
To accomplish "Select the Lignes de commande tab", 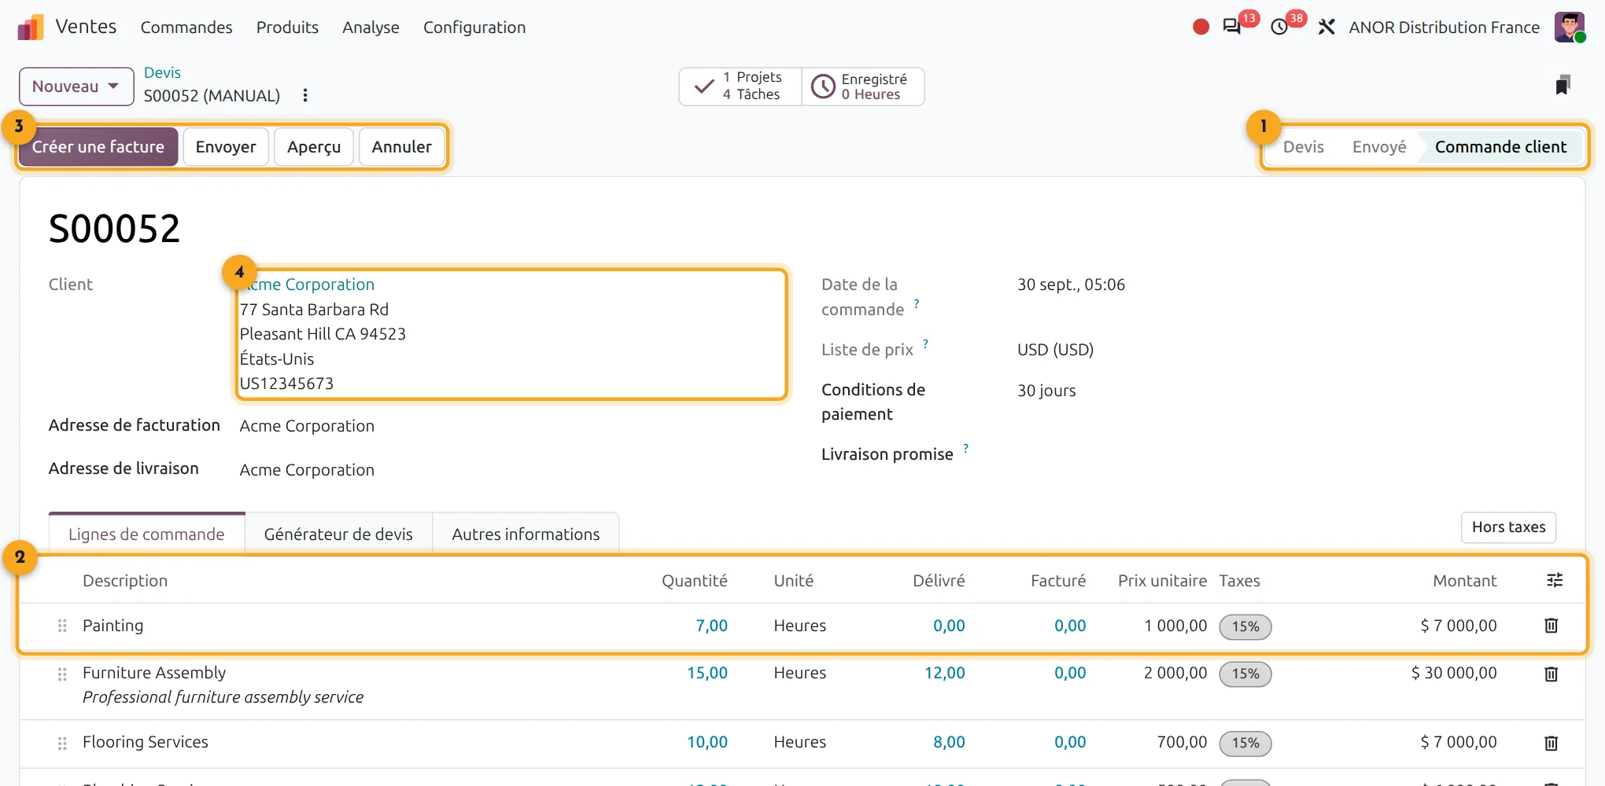I will pyautogui.click(x=146, y=534).
